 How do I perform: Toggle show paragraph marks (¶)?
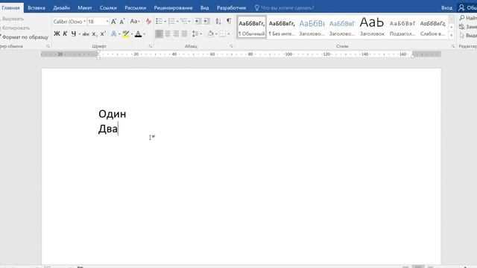(229, 21)
